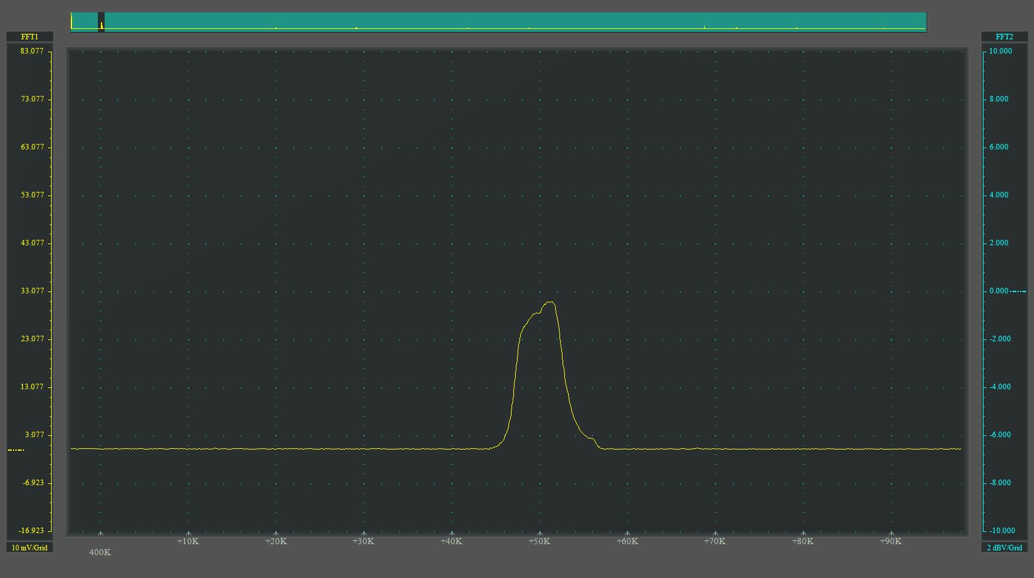Screen dimensions: 1034x578
Task: Click the +70K frequency tick label
Action: [715, 541]
